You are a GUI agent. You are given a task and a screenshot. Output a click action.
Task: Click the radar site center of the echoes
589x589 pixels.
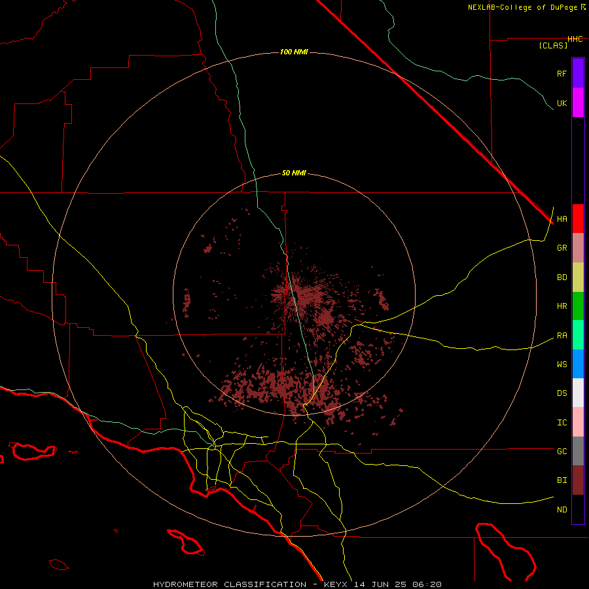[x=294, y=295]
